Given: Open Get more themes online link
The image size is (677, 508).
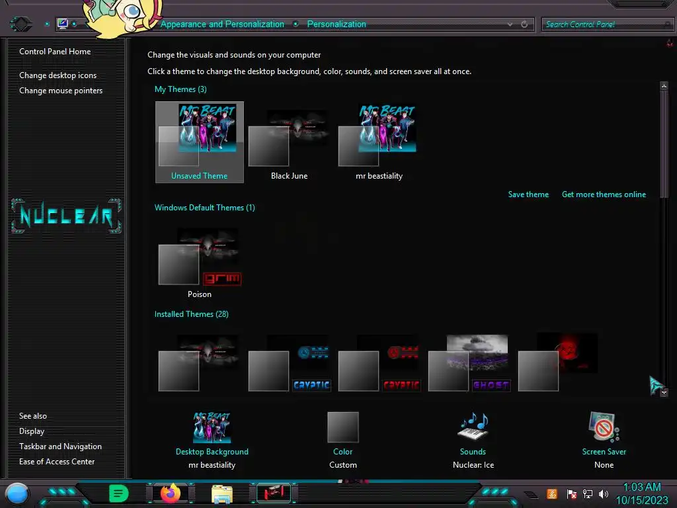Looking at the screenshot, I should tap(604, 194).
